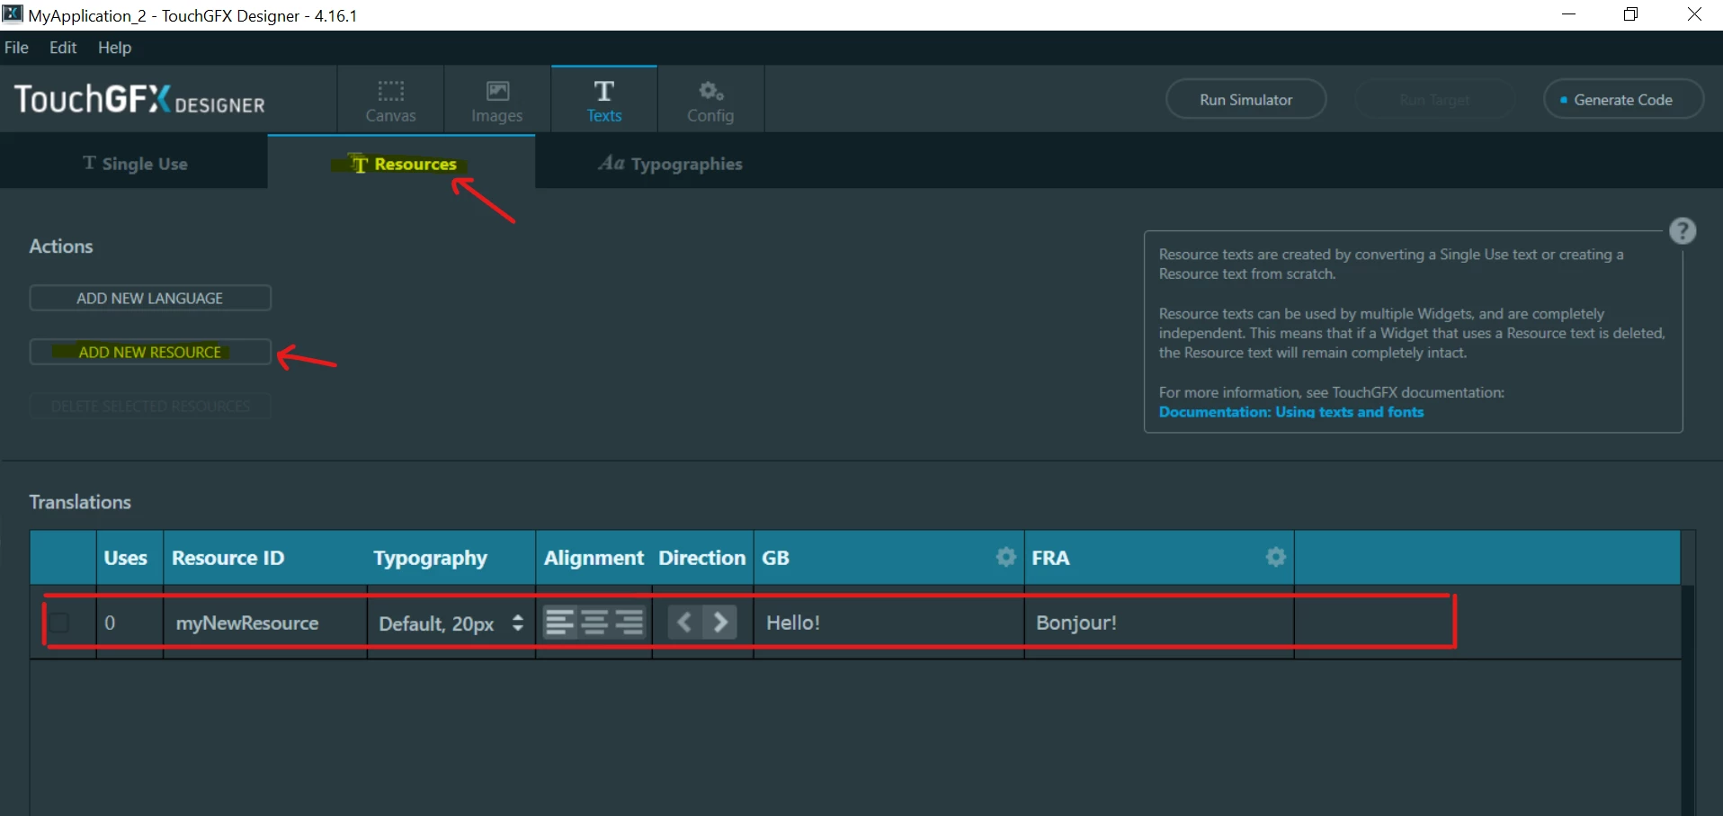Click the Direction column header
Screen dimensions: 1723x816
pyautogui.click(x=702, y=558)
